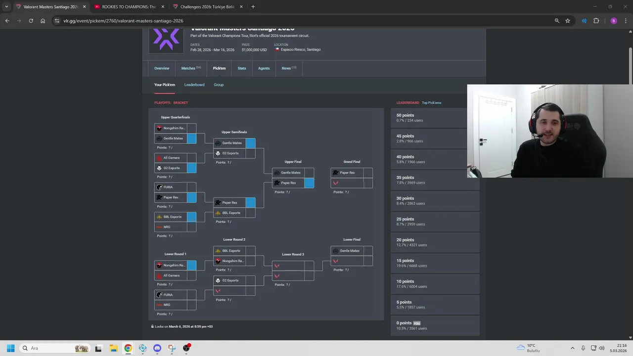The height and width of the screenshot is (356, 633).
Task: Open the Windows Start menu
Action: coord(10,348)
